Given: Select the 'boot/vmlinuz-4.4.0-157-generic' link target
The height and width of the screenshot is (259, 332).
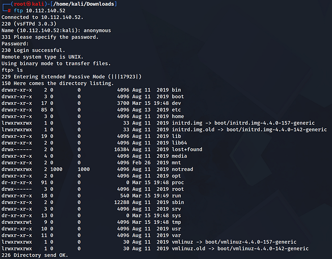Looking at the screenshot, I should (251, 242).
